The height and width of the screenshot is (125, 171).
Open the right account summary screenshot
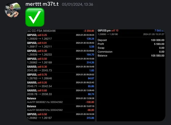click(131, 75)
